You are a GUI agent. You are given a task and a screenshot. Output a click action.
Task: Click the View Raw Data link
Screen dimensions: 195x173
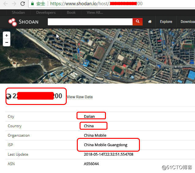click(x=80, y=97)
